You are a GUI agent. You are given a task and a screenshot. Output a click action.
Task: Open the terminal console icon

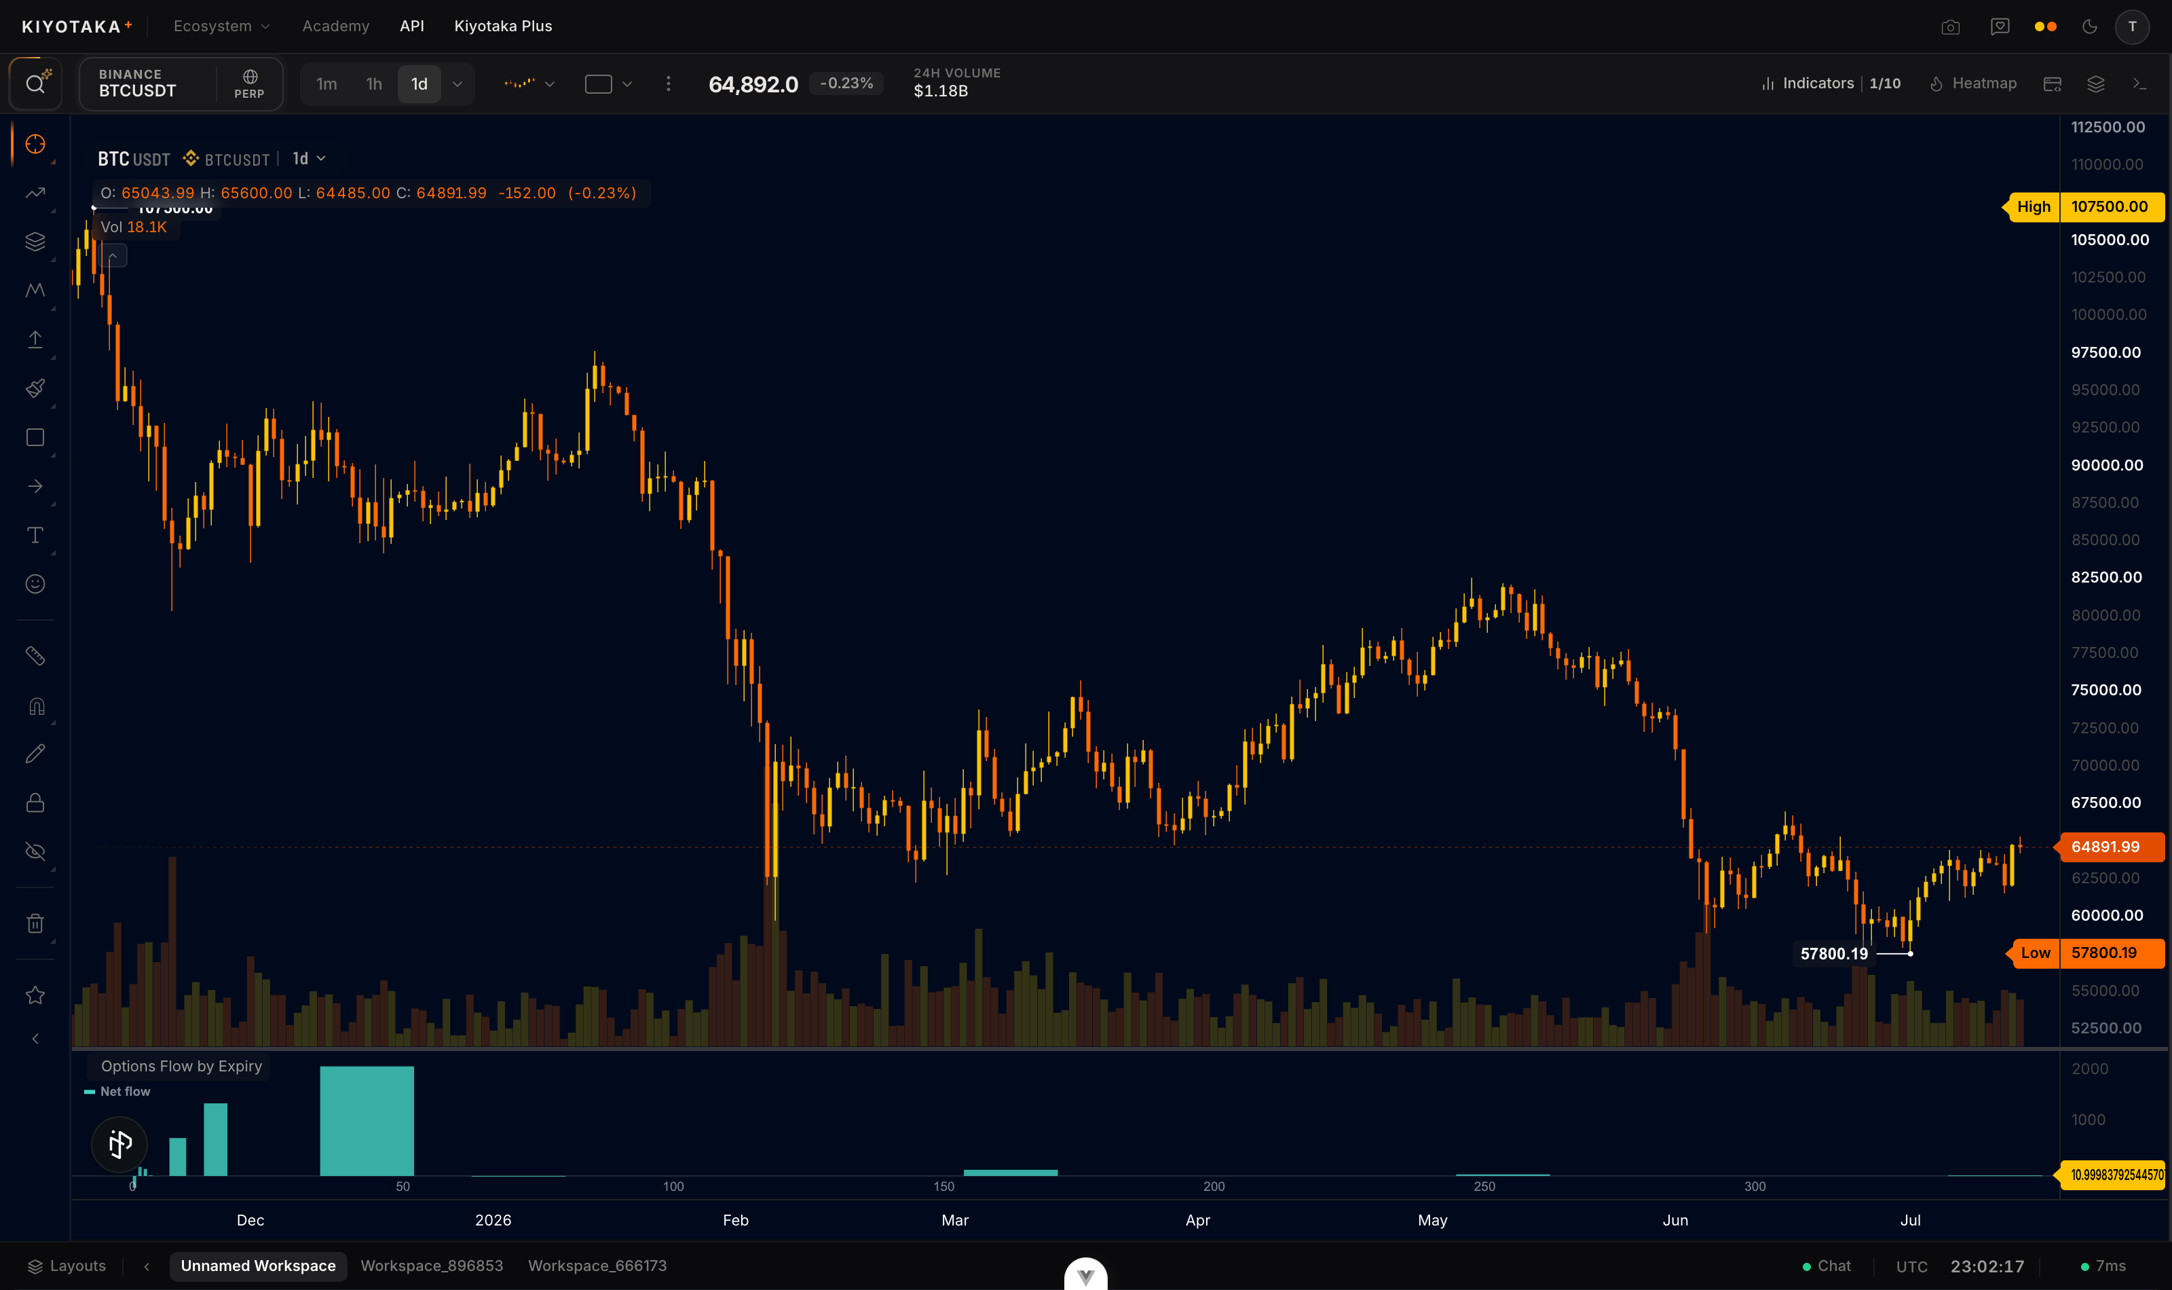click(2139, 84)
